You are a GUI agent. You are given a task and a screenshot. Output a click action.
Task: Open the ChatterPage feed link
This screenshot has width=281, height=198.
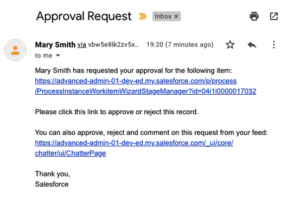coord(71,153)
